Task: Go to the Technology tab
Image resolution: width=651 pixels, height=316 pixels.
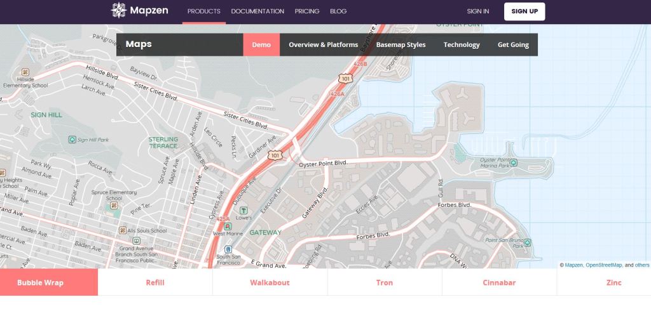Action: 462,44
